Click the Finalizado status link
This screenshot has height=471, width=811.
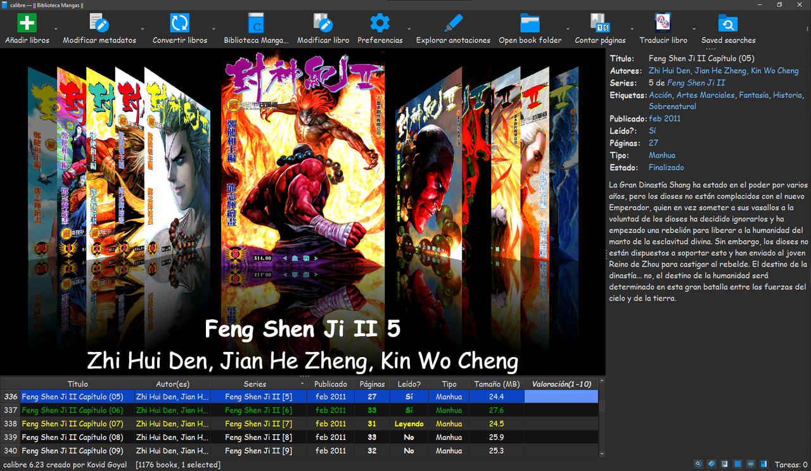(x=667, y=168)
